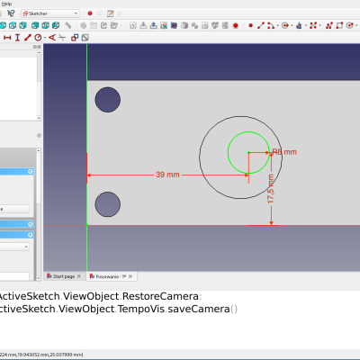Open the Help menu

6,4
